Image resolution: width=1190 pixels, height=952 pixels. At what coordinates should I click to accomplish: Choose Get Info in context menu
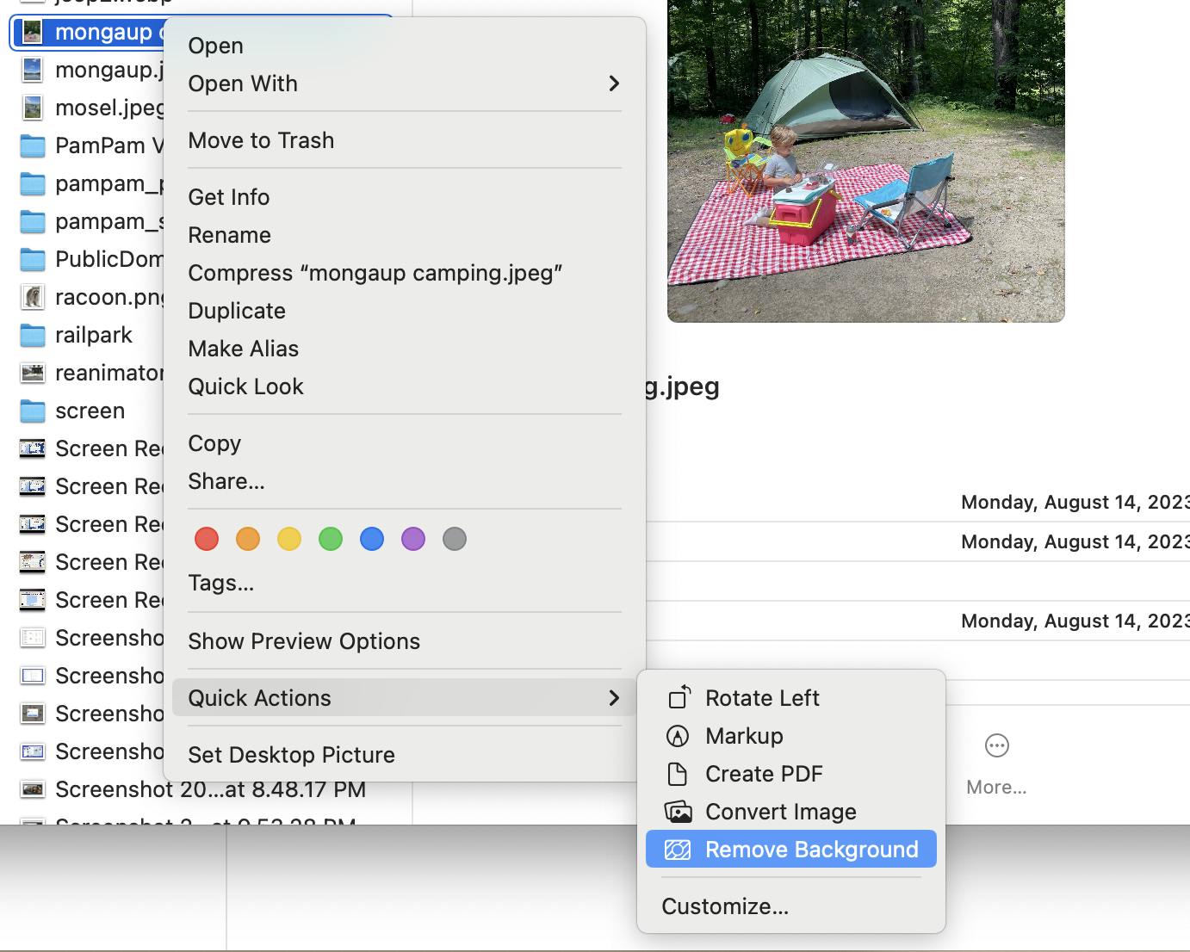(x=405, y=197)
